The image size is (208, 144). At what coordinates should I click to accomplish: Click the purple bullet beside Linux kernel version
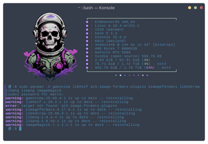coord(87,26)
